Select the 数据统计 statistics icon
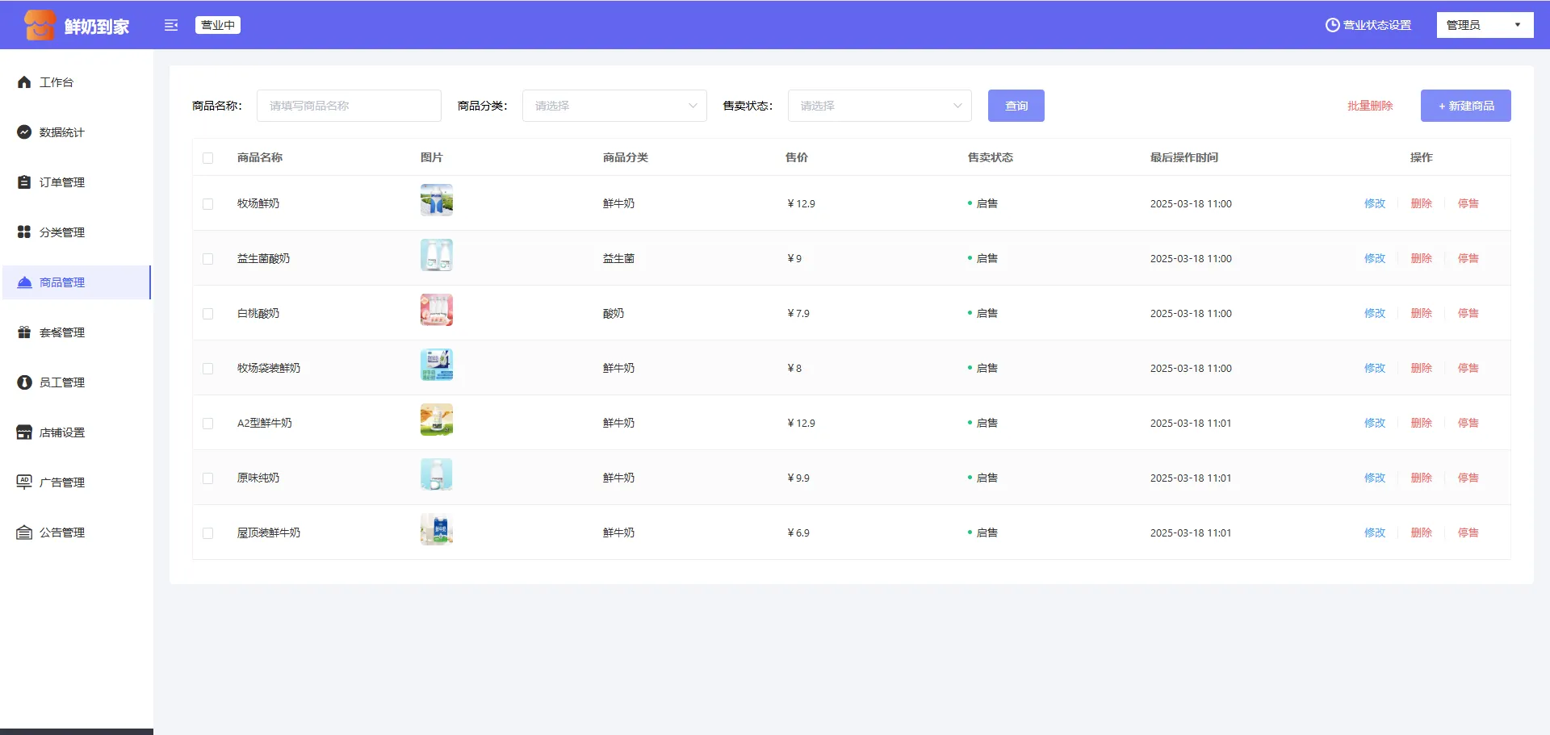Viewport: 1550px width, 735px height. [23, 132]
